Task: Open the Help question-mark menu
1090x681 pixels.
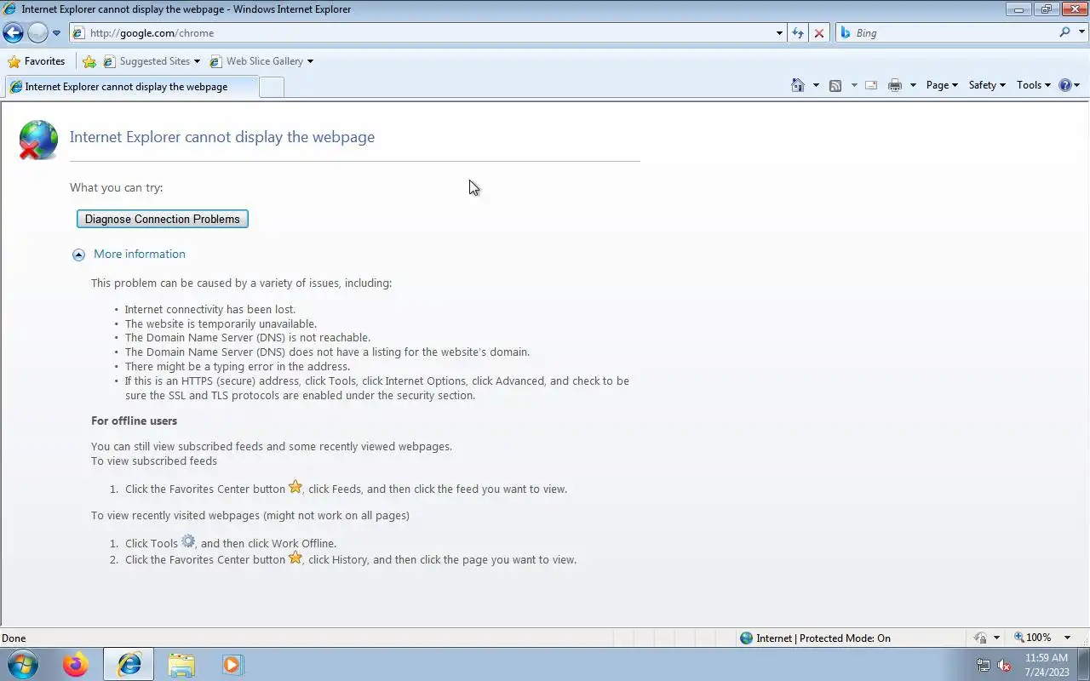Action: coord(1069,85)
